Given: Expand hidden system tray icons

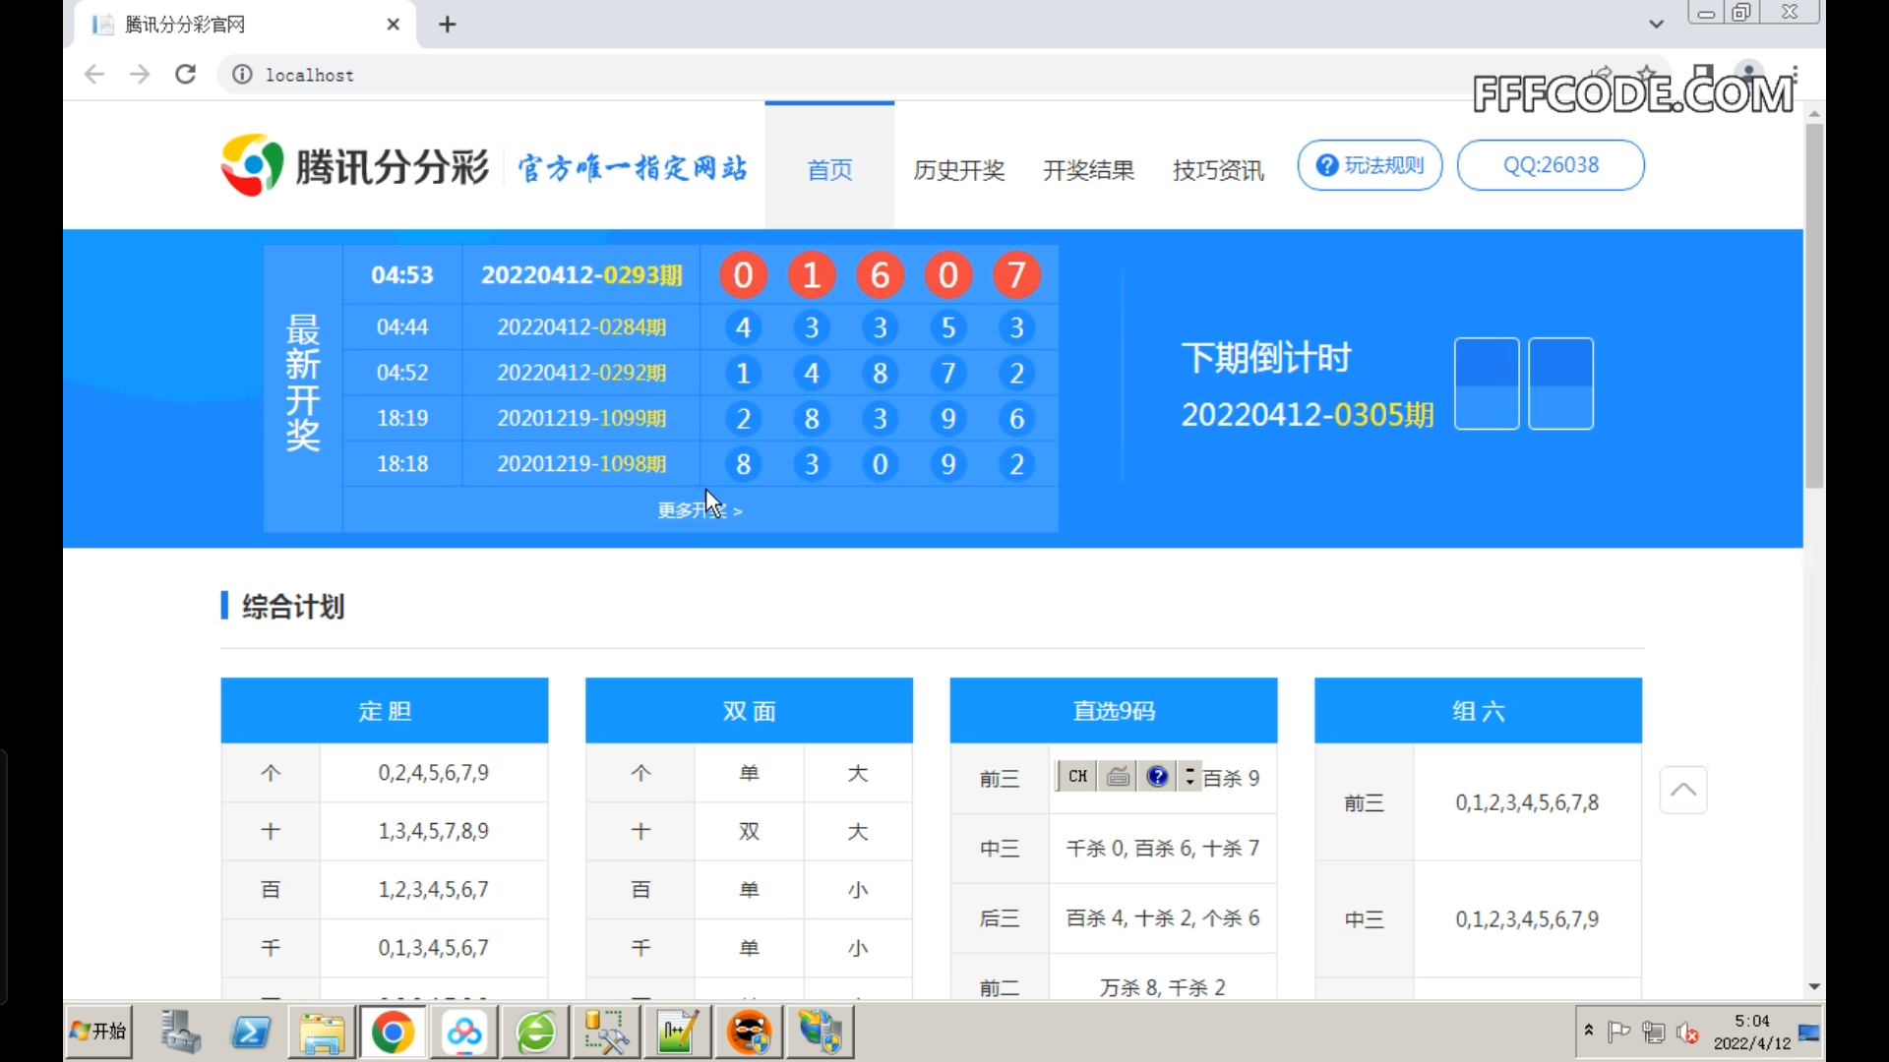Looking at the screenshot, I should click(x=1588, y=1031).
